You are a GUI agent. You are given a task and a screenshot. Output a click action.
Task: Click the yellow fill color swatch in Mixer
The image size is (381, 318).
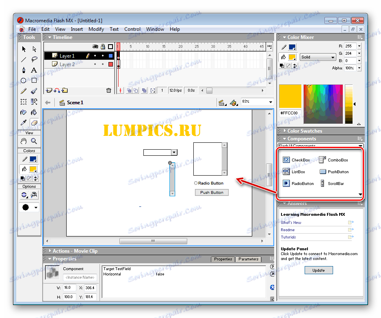[x=292, y=57]
